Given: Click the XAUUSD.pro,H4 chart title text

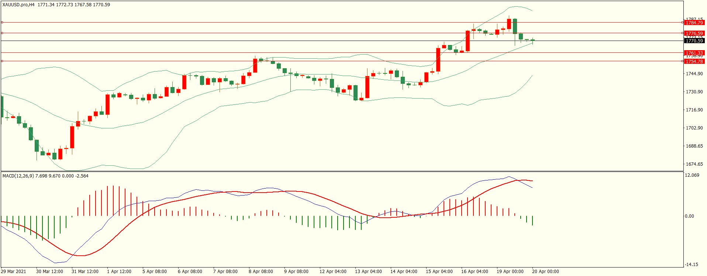Looking at the screenshot, I should point(18,5).
